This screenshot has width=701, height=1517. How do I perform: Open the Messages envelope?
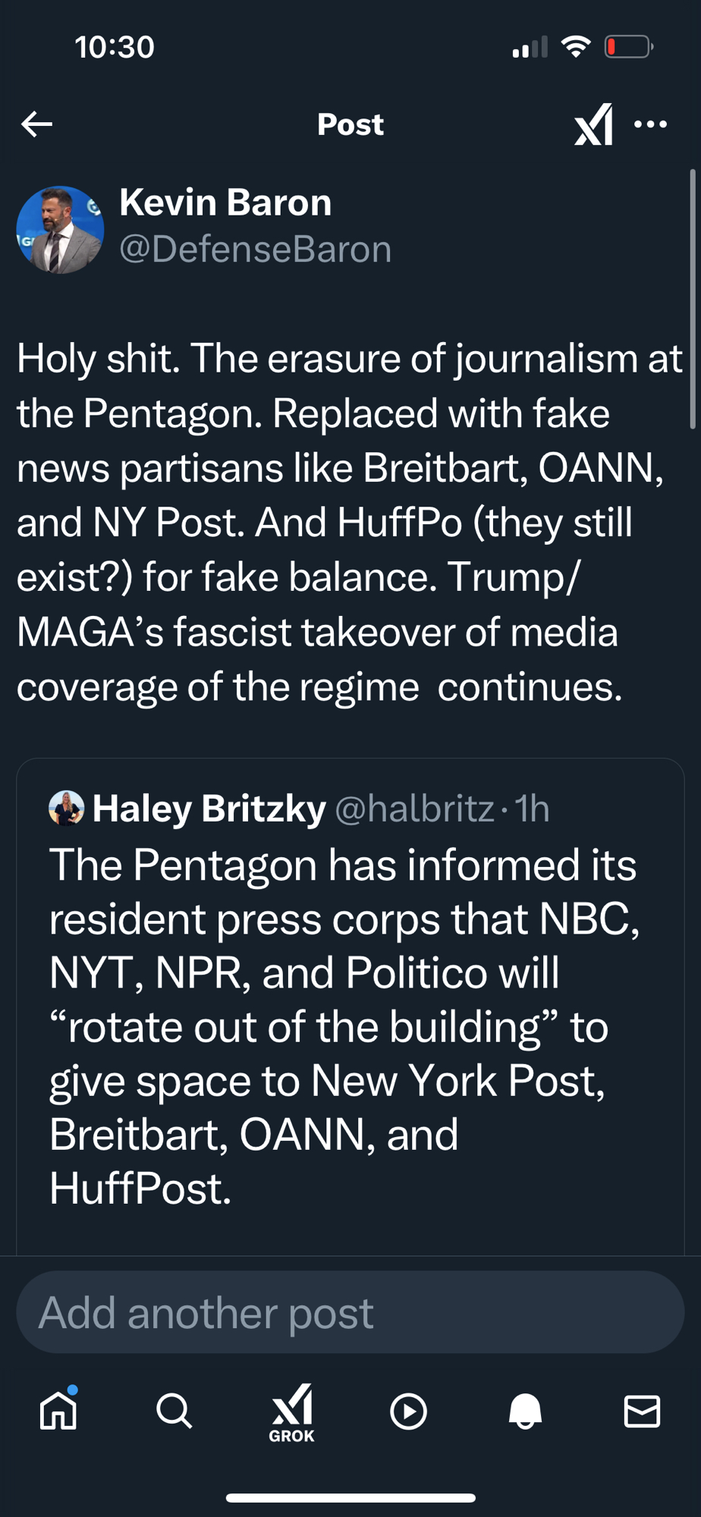(x=642, y=1411)
